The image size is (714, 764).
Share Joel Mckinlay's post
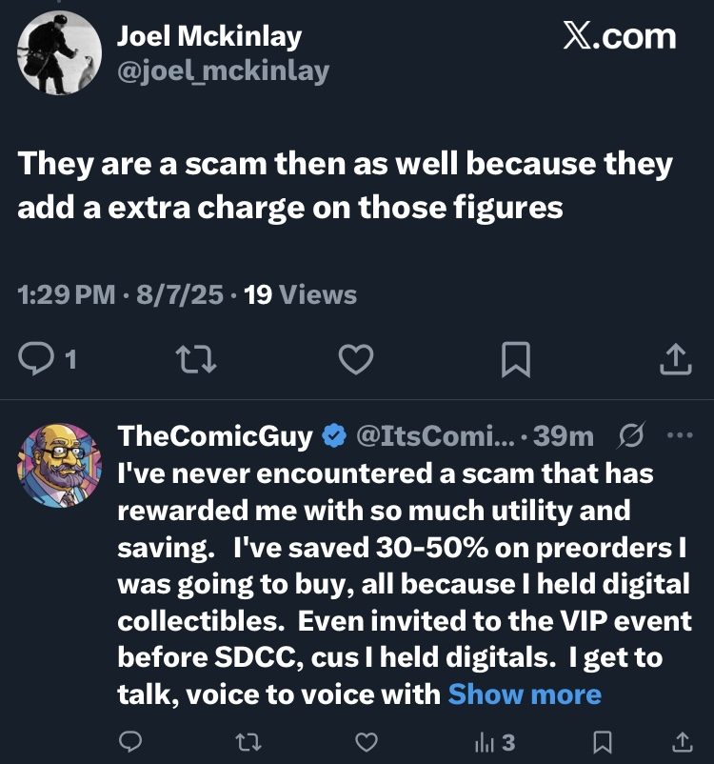[676, 359]
